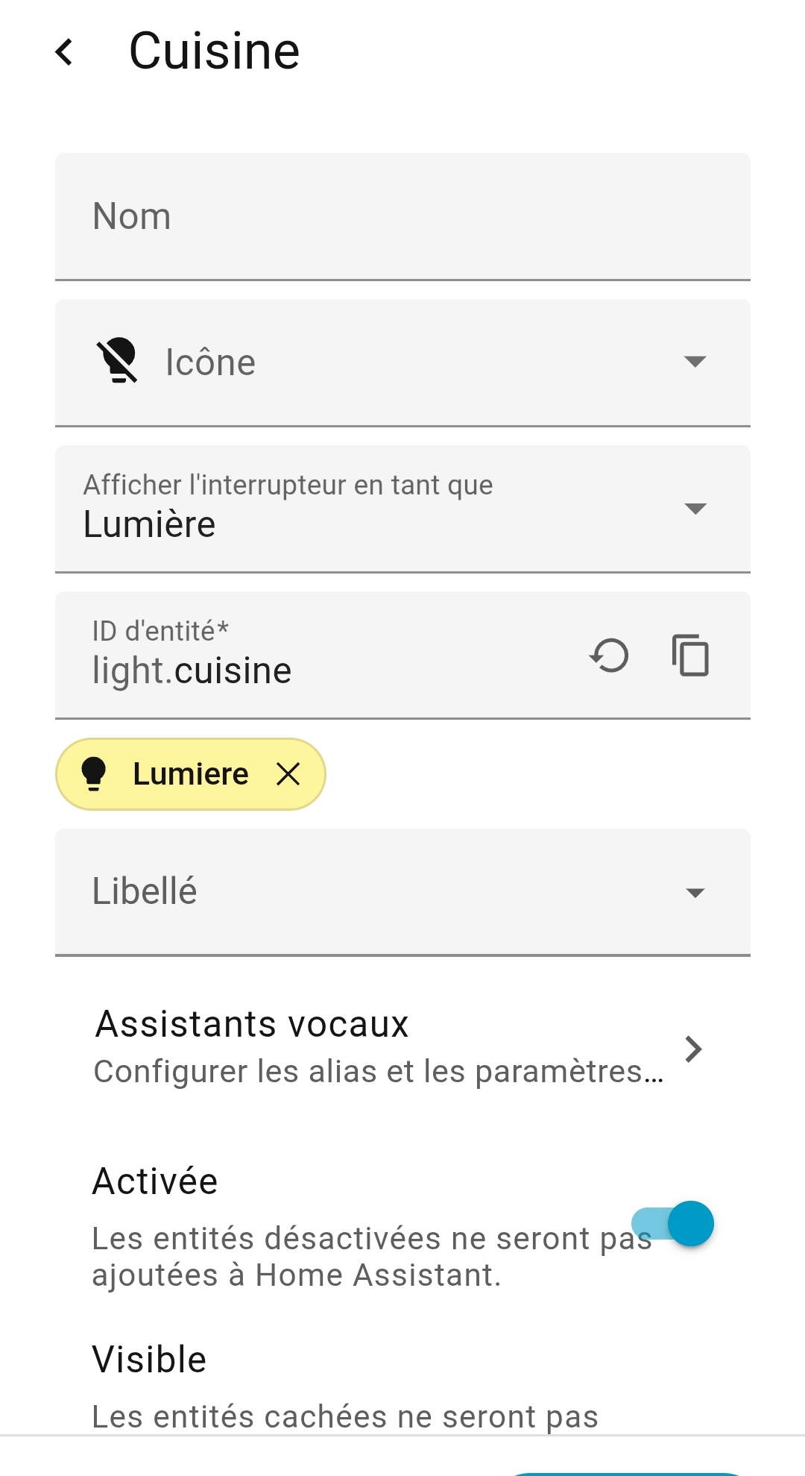This screenshot has width=805, height=1476.
Task: Click the Lumiere chip label text
Action: click(190, 774)
